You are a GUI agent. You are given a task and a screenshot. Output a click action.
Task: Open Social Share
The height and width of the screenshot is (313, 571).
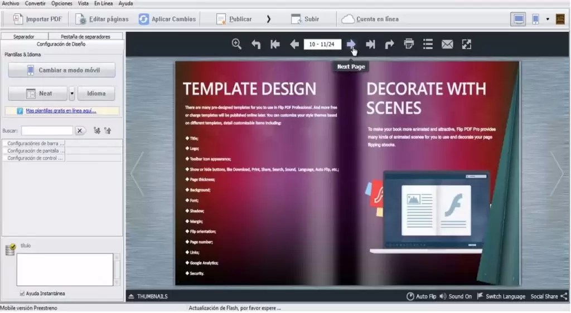(x=549, y=296)
